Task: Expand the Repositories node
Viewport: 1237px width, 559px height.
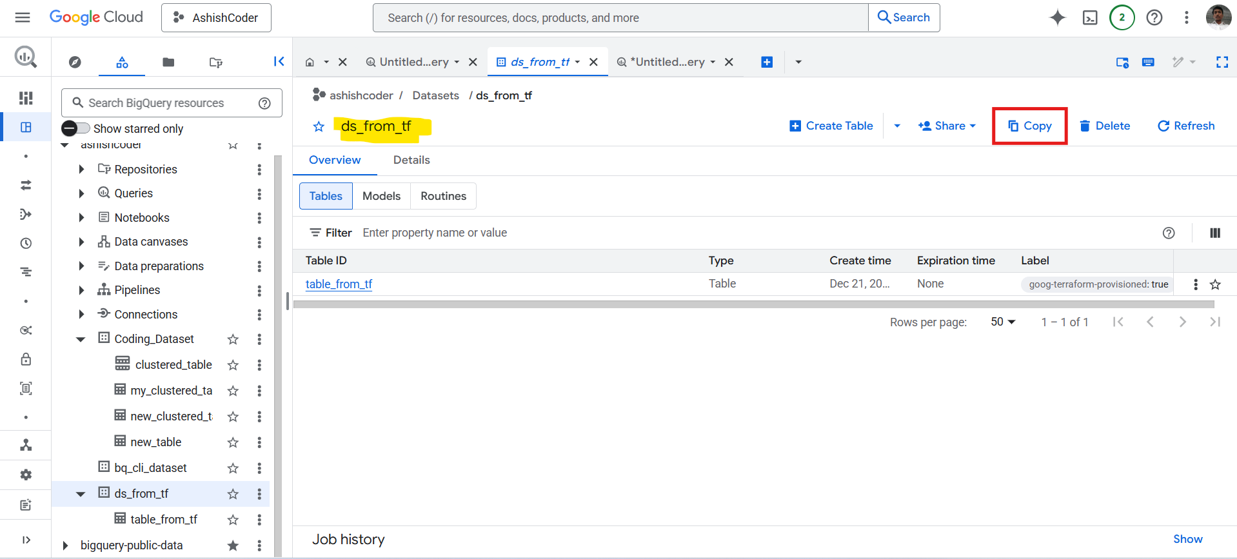Action: [x=81, y=169]
